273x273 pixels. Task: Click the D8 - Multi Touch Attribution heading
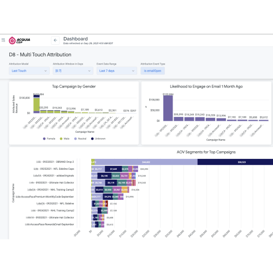40,55
